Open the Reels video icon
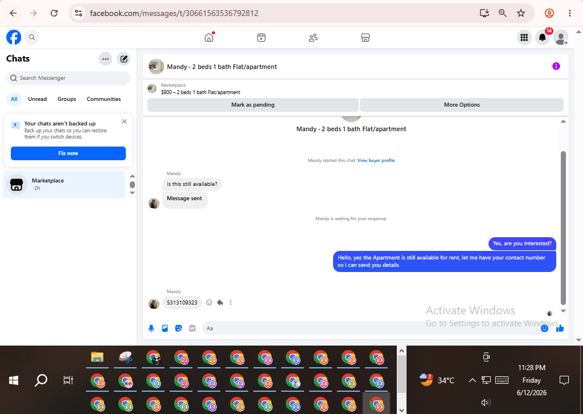Image resolution: width=583 pixels, height=414 pixels. pyautogui.click(x=261, y=37)
